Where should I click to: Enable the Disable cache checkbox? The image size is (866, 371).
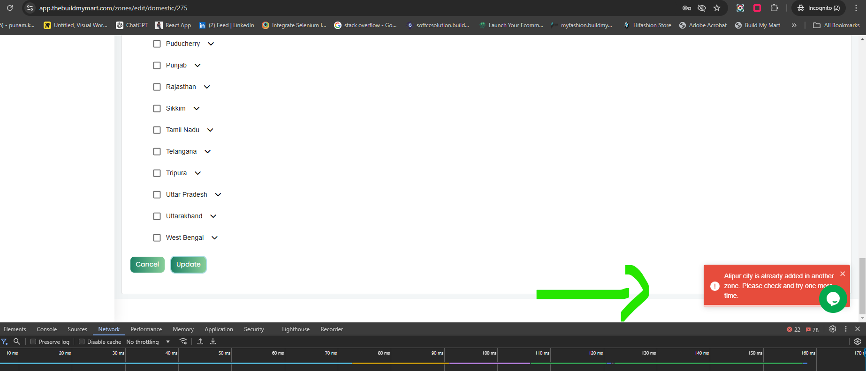coord(82,341)
